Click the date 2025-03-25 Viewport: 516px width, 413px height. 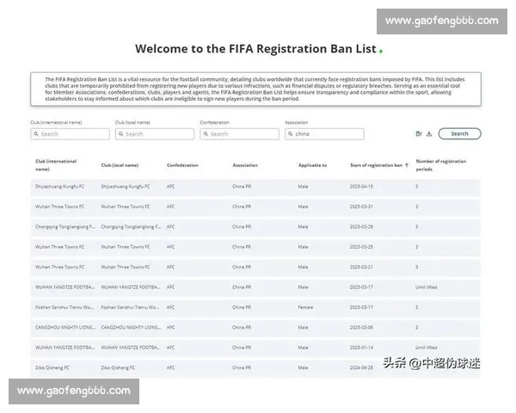pos(361,247)
